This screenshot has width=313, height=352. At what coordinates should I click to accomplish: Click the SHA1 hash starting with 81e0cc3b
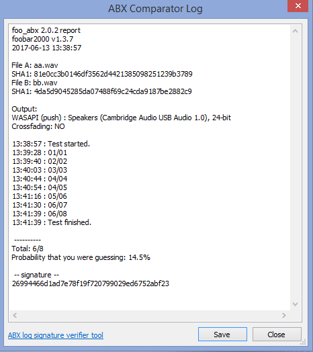113,74
